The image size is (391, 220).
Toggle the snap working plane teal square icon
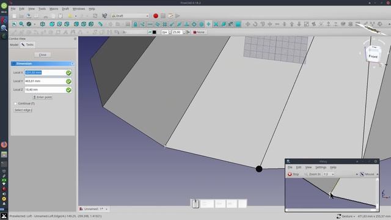pyautogui.click(x=238, y=24)
